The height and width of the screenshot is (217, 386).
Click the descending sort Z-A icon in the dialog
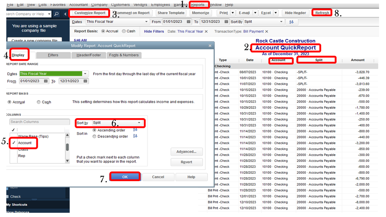pos(135,136)
